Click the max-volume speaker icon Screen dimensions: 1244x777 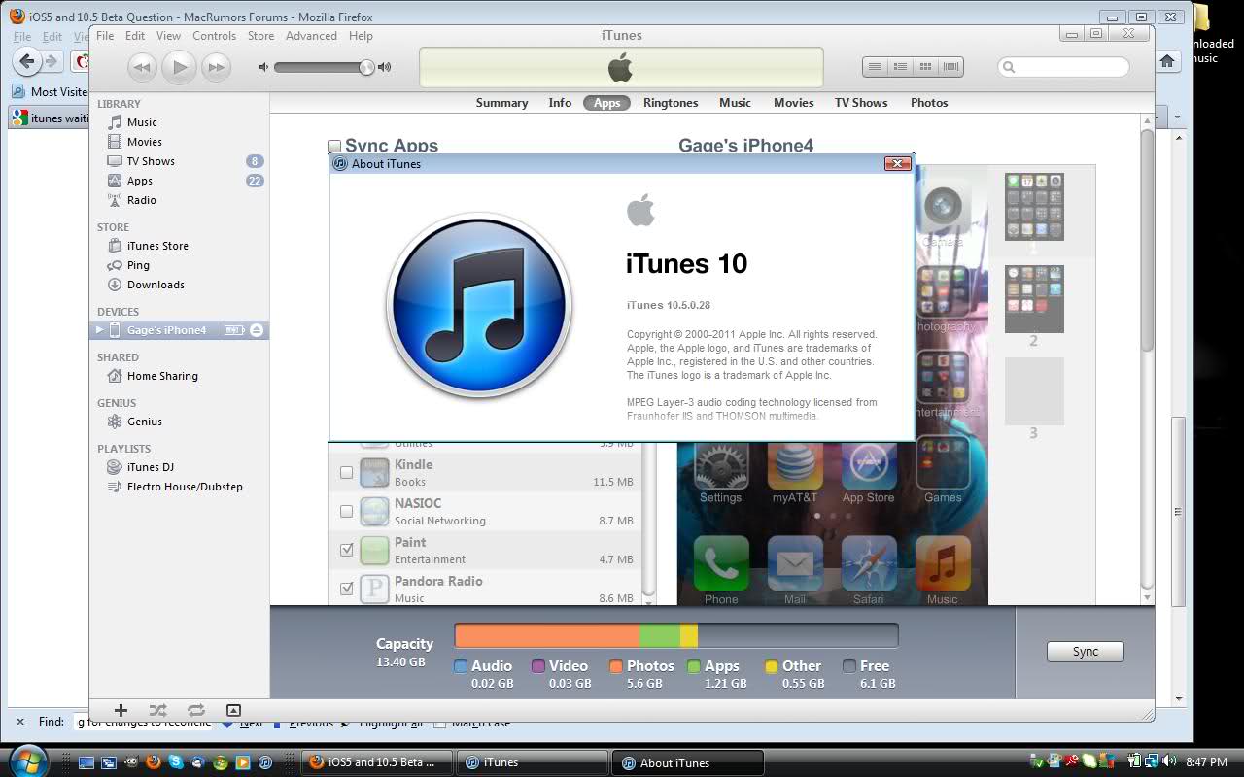click(x=385, y=67)
